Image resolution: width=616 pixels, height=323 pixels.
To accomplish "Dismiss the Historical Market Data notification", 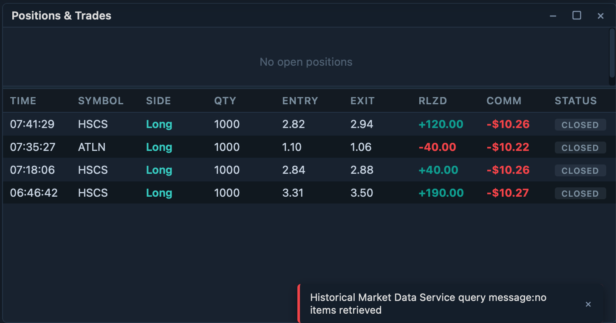I will pyautogui.click(x=588, y=304).
